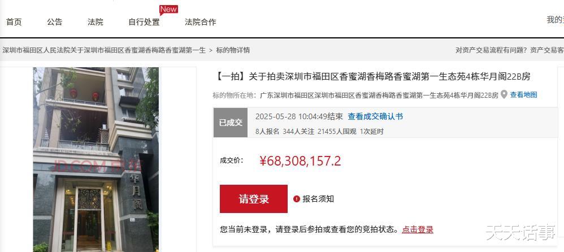The image size is (564, 252).
Task: Click the 点击登录 underlined link
Action: pos(417,229)
